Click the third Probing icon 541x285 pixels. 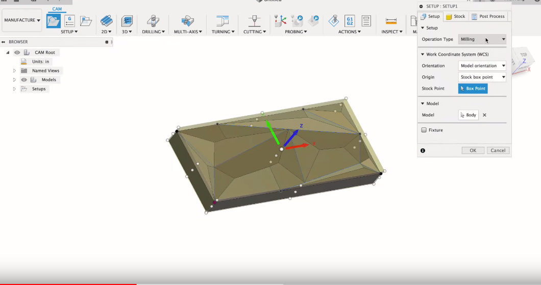click(x=313, y=21)
